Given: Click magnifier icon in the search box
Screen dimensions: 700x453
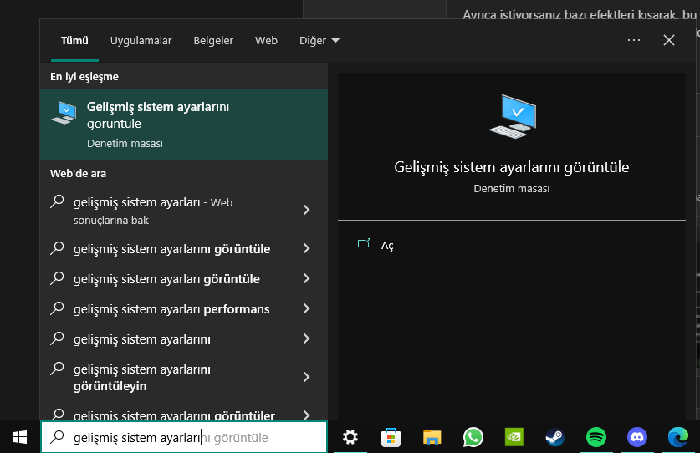Looking at the screenshot, I should (57, 436).
